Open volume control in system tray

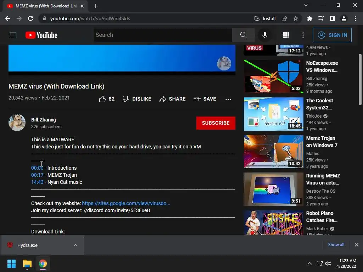coord(328,263)
